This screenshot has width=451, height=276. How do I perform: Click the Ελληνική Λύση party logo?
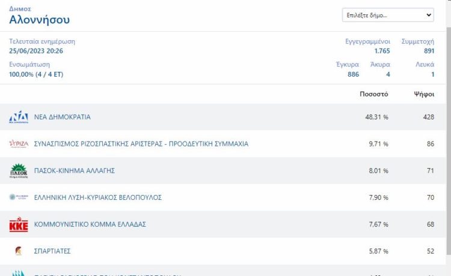click(x=19, y=197)
